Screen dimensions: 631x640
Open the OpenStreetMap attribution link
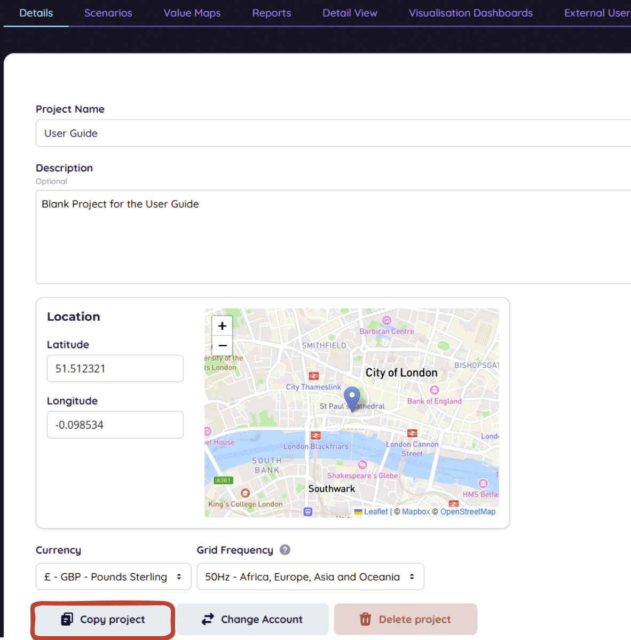(x=468, y=511)
